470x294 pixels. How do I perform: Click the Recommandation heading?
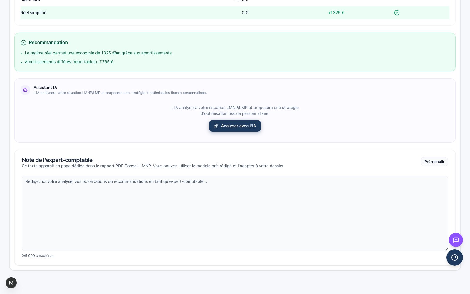[48, 43]
